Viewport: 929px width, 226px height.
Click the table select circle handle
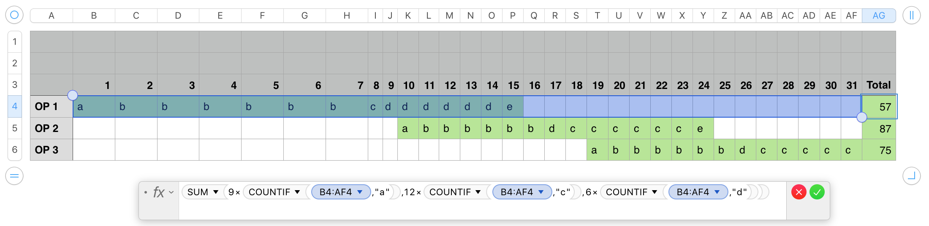14,15
